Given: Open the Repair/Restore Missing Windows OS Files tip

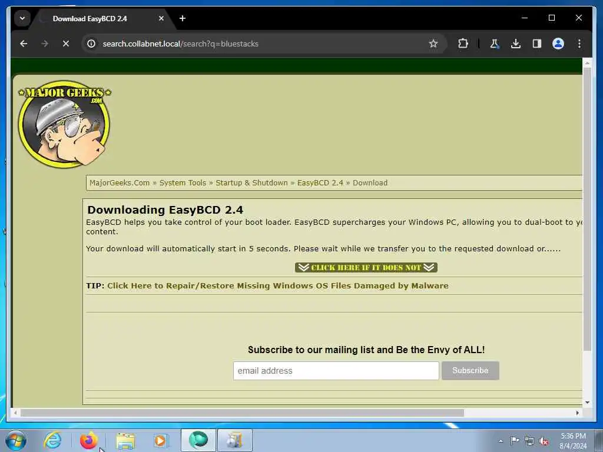Looking at the screenshot, I should tap(278, 286).
